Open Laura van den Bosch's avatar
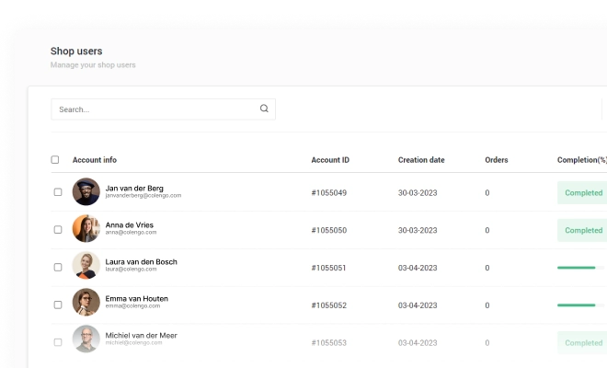The height and width of the screenshot is (368, 607). tap(86, 266)
